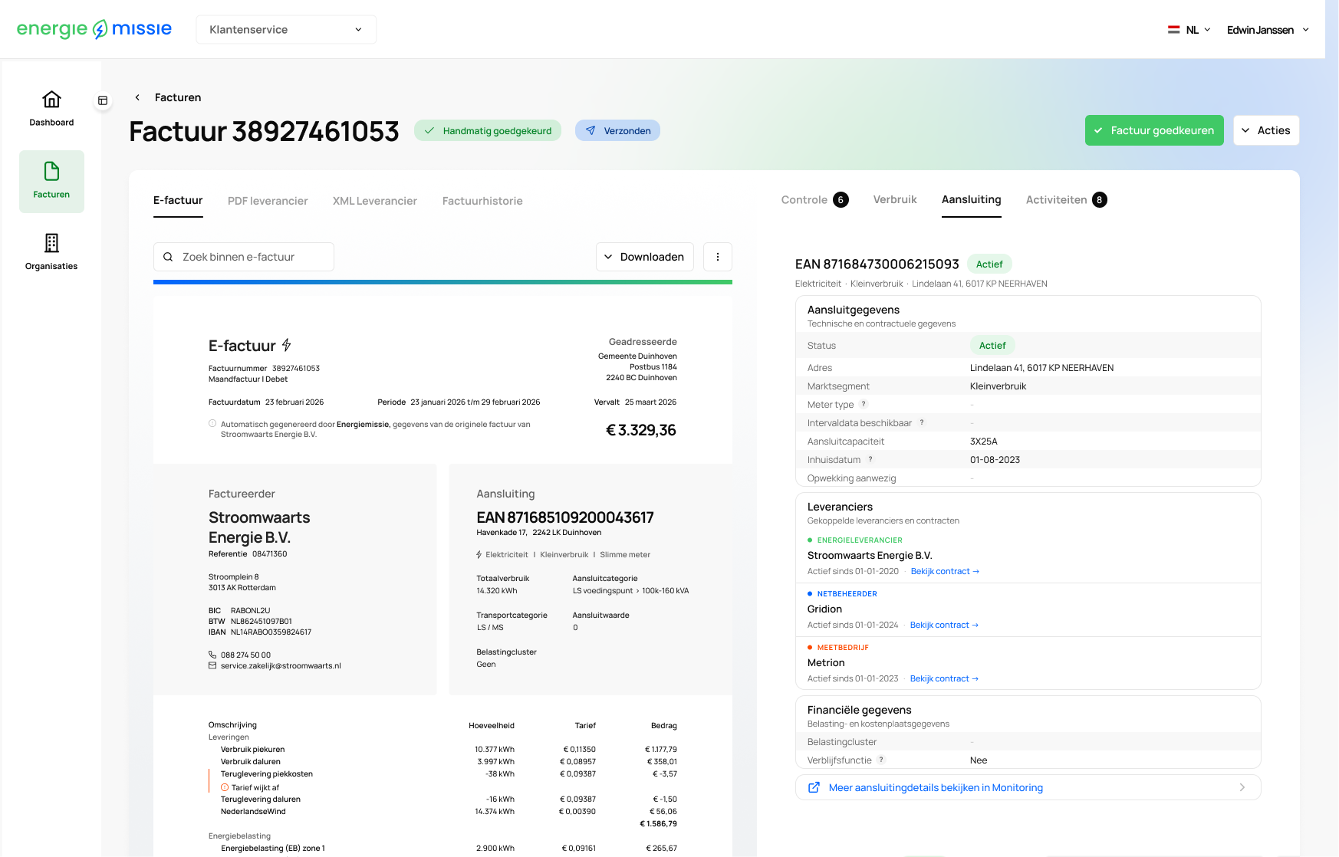The image size is (1339, 857).
Task: Switch to the XML Leverancier tab
Action: click(x=375, y=201)
